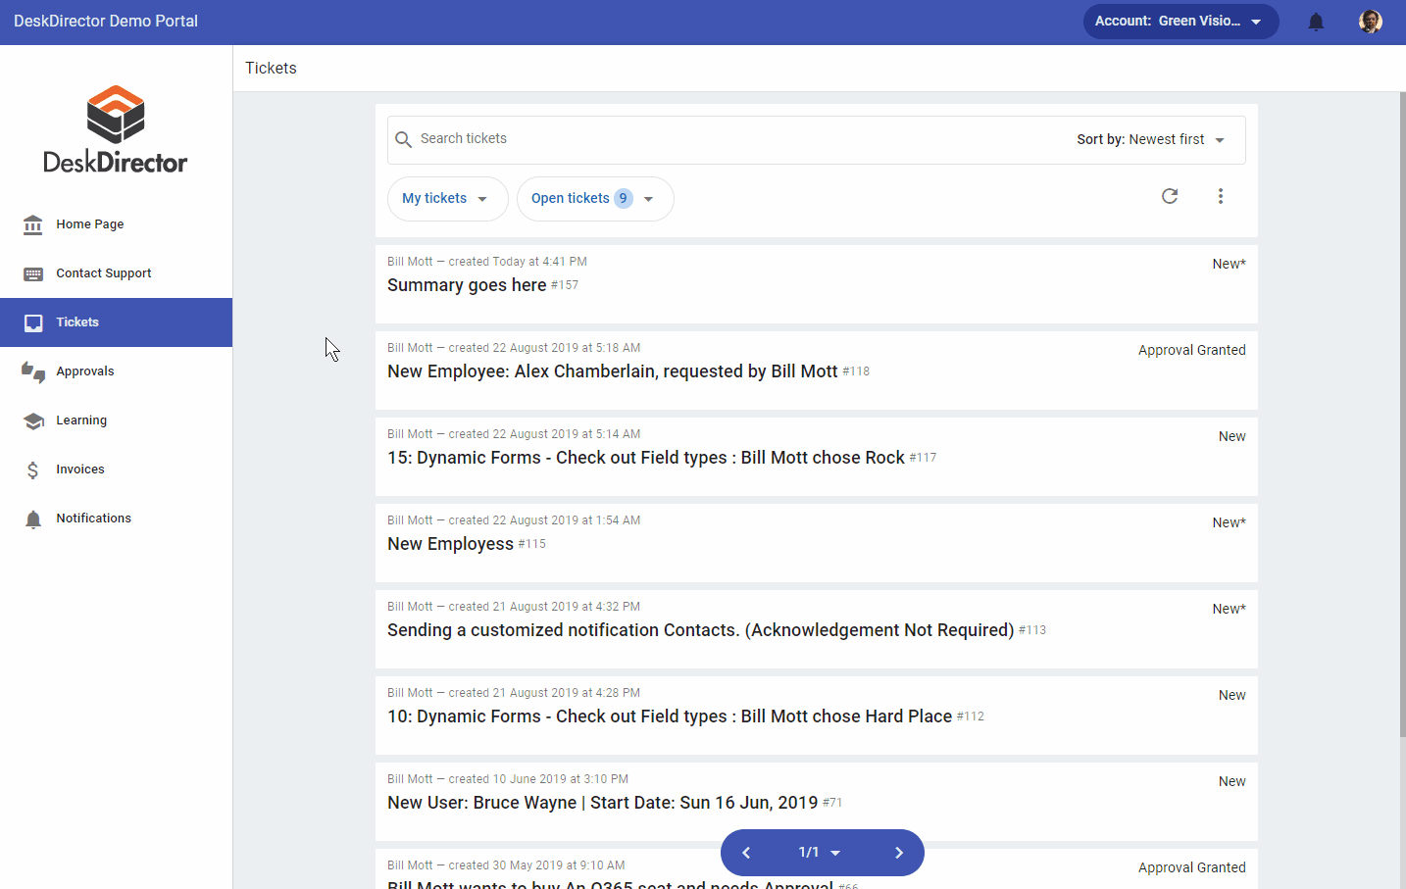Open the Invoices menu item

(x=116, y=469)
